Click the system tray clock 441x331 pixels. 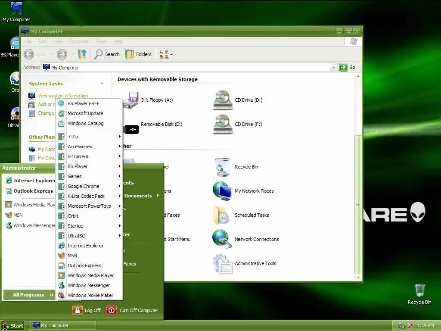coord(425,325)
